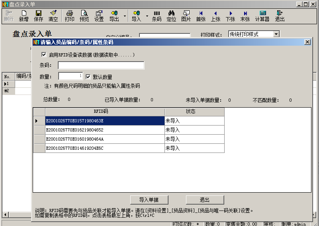Click row selector of E2001026770E016219804652

(x=39, y=130)
